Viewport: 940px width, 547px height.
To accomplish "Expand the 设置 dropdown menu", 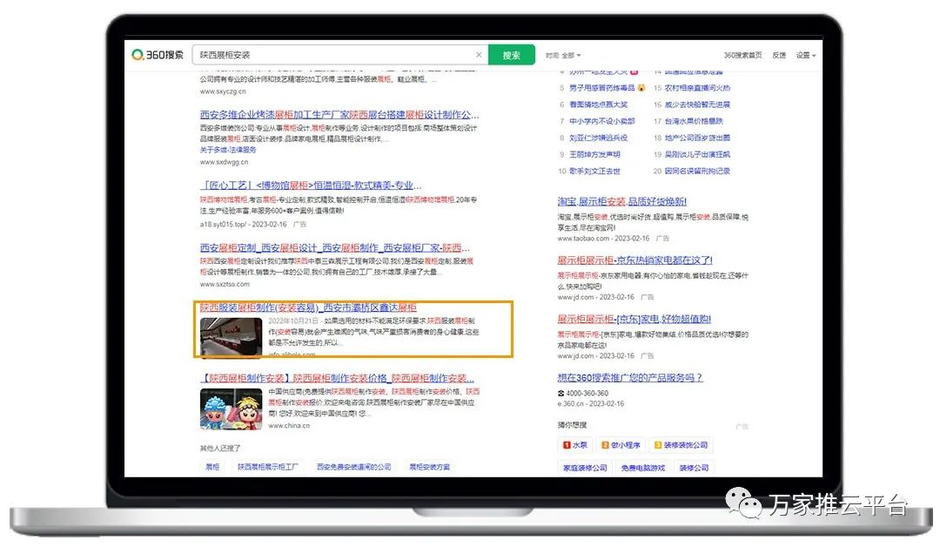I will 805,55.
